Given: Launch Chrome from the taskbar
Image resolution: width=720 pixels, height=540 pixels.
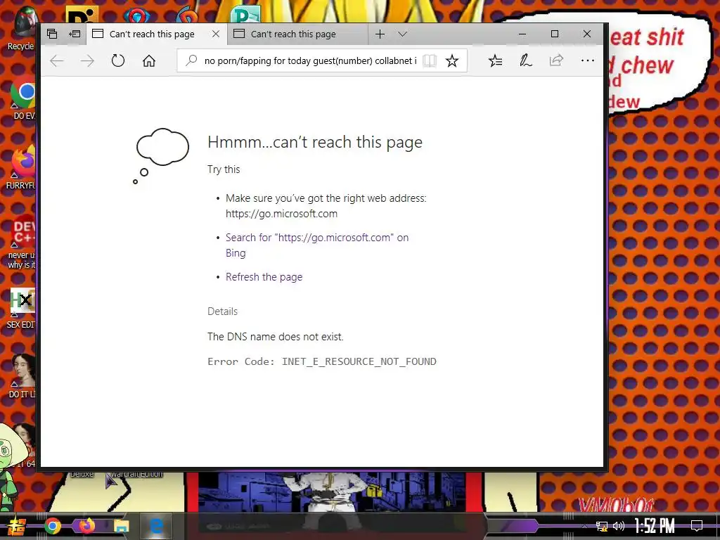Looking at the screenshot, I should click(x=53, y=526).
